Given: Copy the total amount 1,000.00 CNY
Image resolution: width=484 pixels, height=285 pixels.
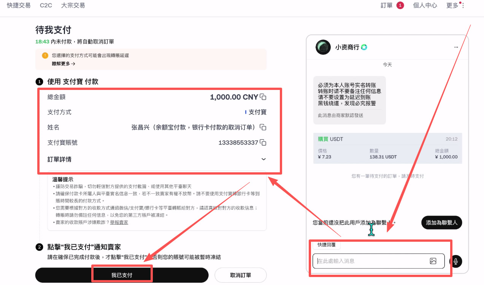Looking at the screenshot, I should [x=263, y=97].
